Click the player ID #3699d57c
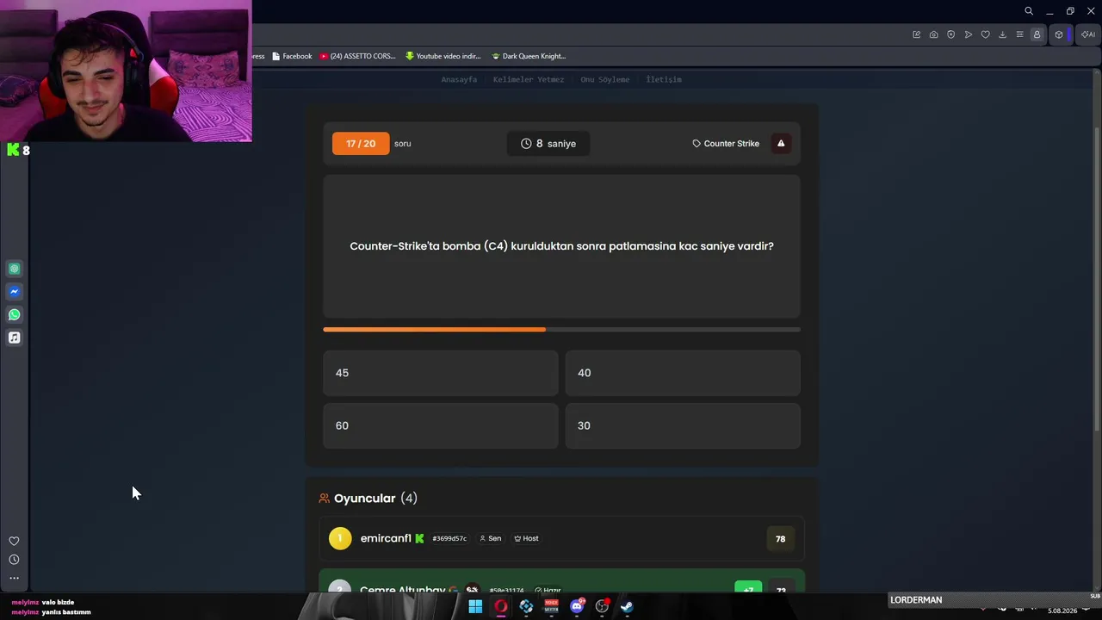1102x620 pixels. [449, 539]
